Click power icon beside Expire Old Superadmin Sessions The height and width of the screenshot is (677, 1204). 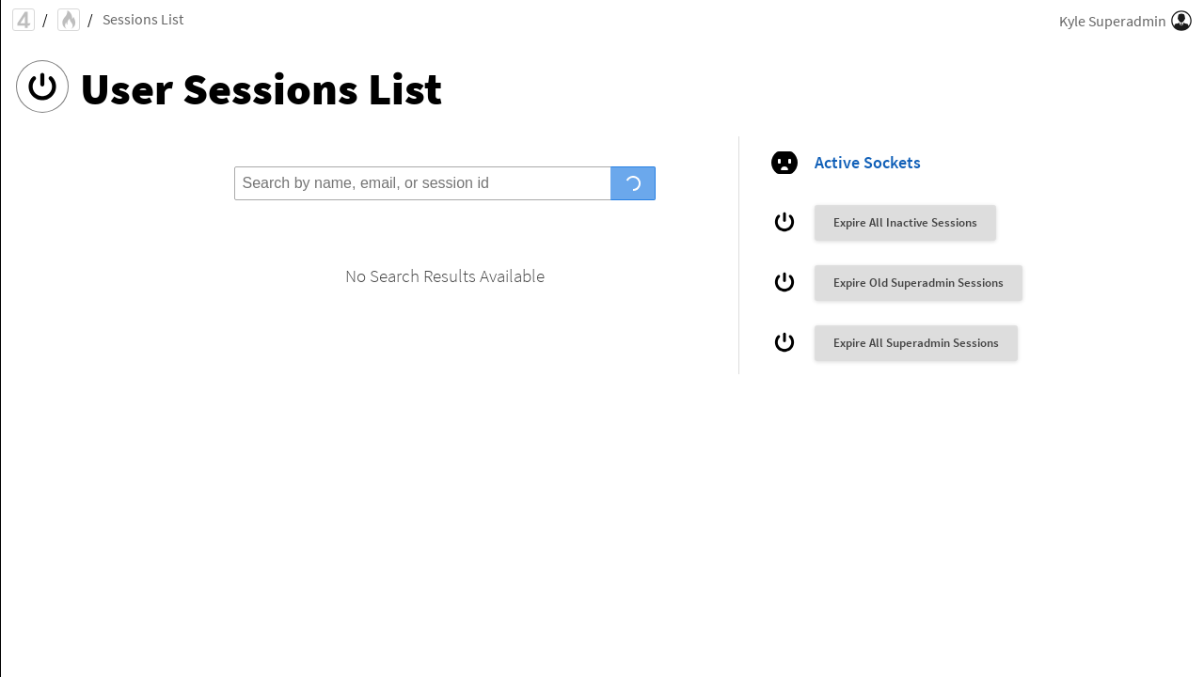pyautogui.click(x=784, y=283)
